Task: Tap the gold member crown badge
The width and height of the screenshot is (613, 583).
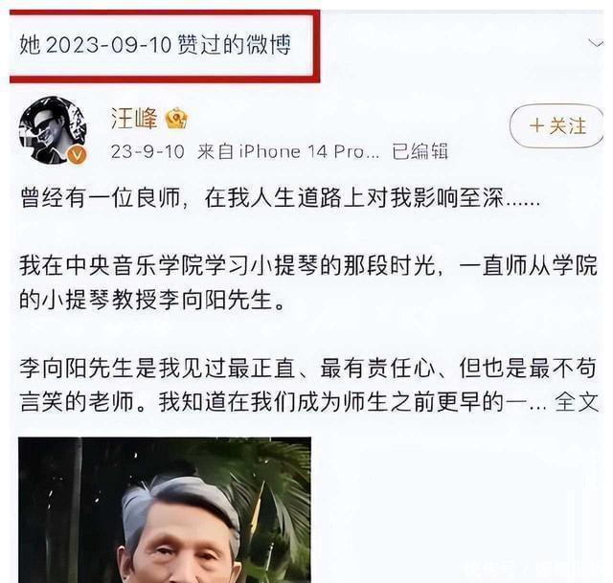Action: [176, 118]
